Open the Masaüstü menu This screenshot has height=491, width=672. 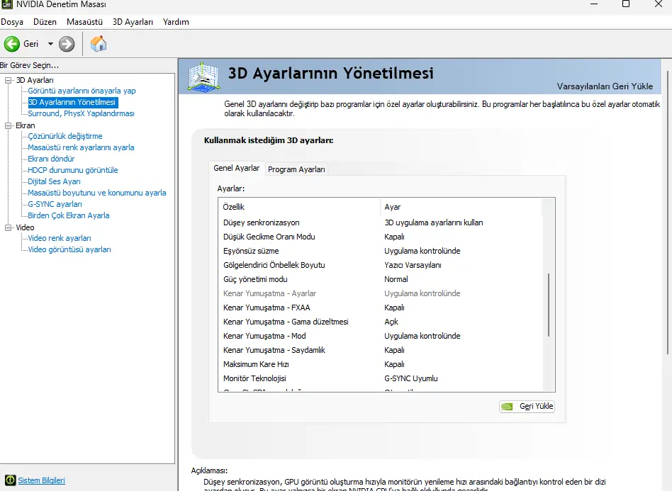pos(84,22)
